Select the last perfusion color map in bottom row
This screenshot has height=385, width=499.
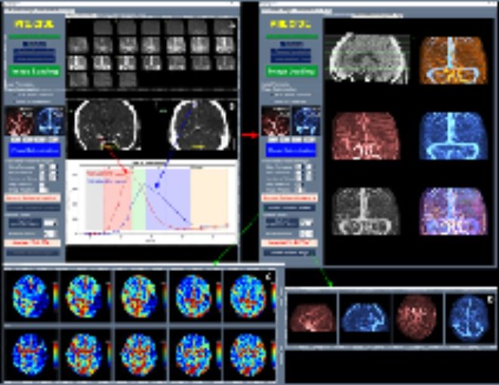coord(247,353)
